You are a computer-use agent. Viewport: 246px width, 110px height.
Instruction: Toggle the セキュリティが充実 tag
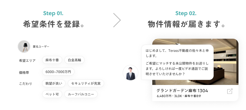86,83
